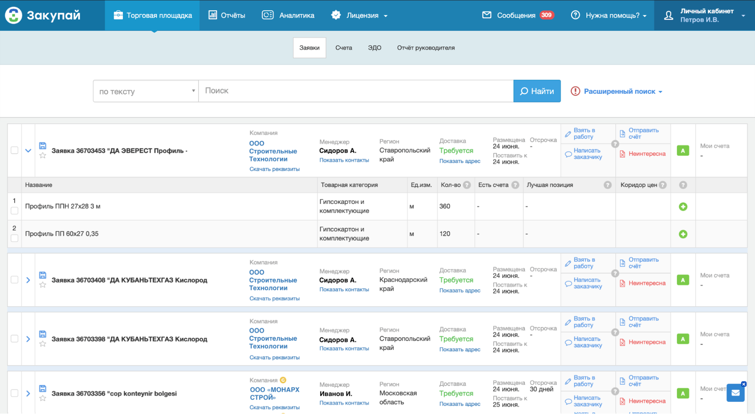Focus the Поиск text input field
The height and width of the screenshot is (414, 755).
[356, 91]
